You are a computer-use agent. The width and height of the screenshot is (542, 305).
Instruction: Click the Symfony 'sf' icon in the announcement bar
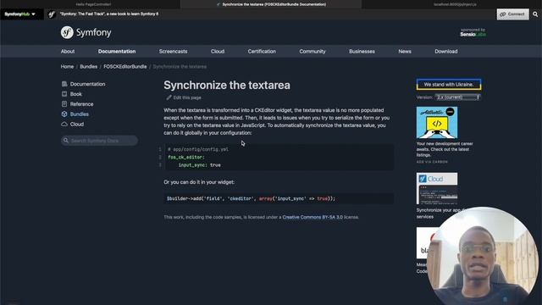click(52, 14)
